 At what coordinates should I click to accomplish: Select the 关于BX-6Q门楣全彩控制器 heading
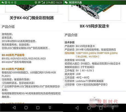[31, 18]
